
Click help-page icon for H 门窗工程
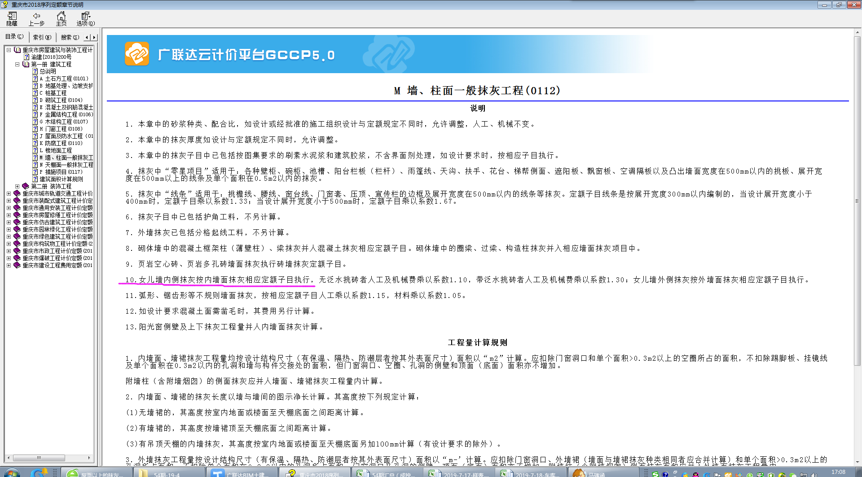tap(35, 129)
